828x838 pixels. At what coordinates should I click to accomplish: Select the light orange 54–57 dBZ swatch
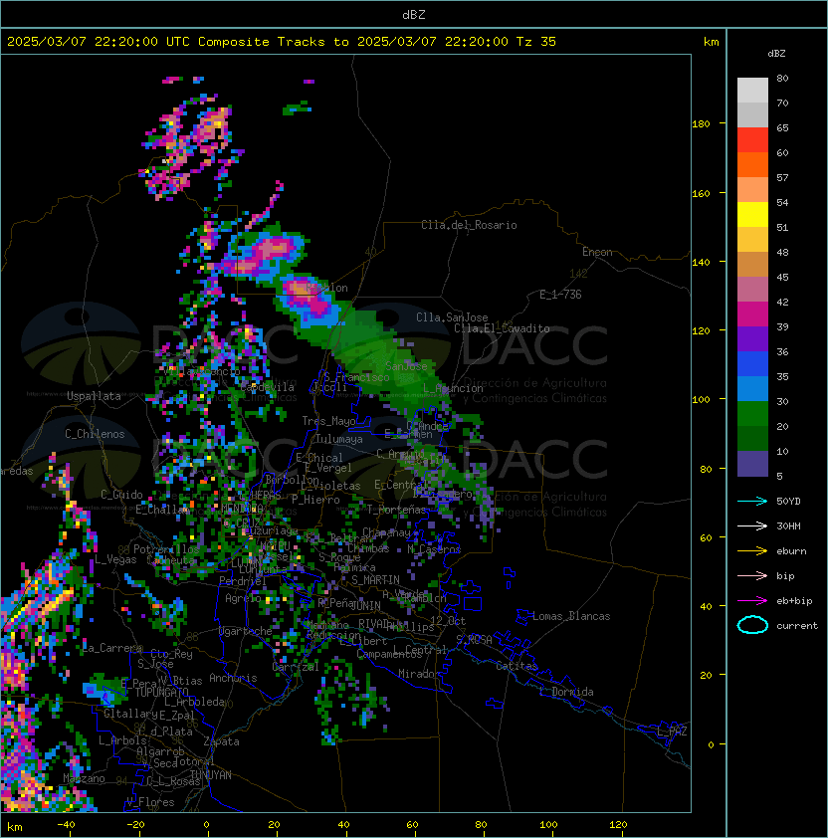click(752, 190)
